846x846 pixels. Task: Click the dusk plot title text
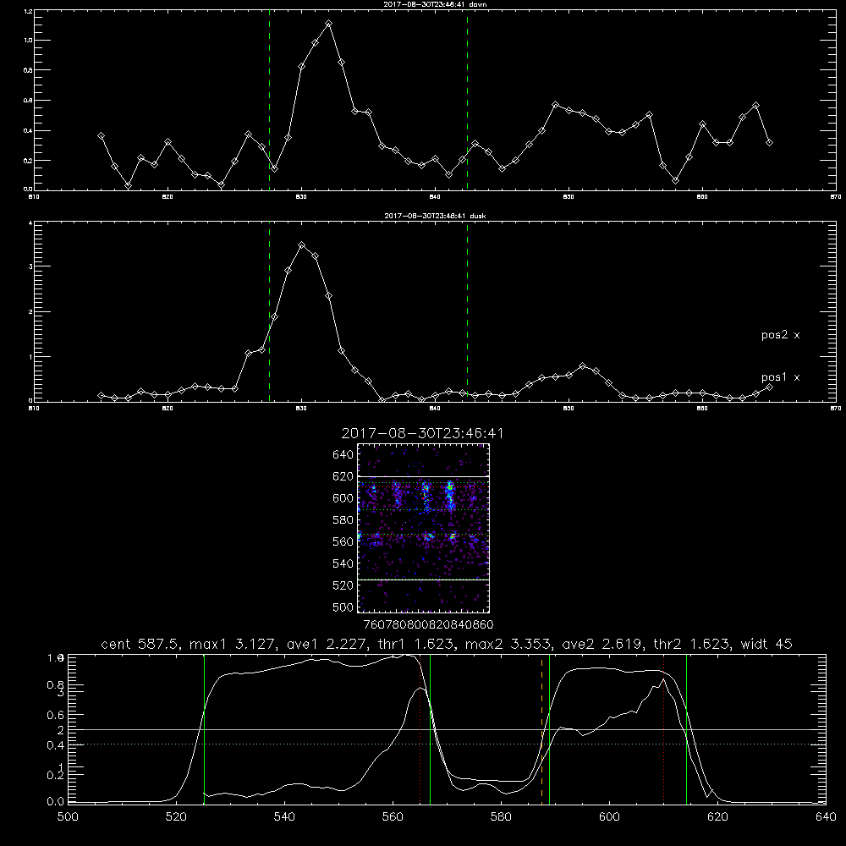pyautogui.click(x=435, y=216)
